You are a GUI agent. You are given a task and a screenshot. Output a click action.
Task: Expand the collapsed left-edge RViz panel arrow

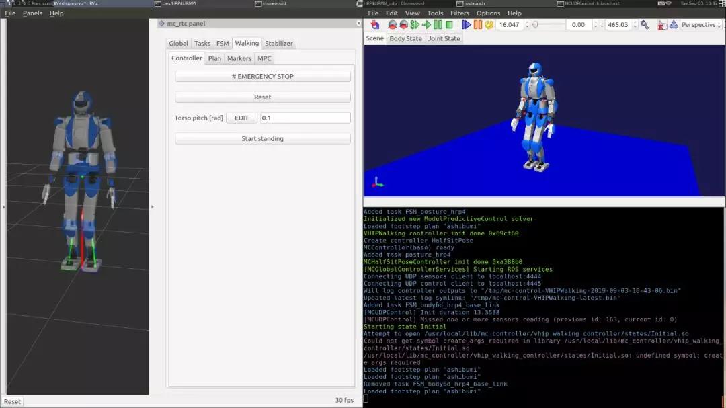point(4,207)
